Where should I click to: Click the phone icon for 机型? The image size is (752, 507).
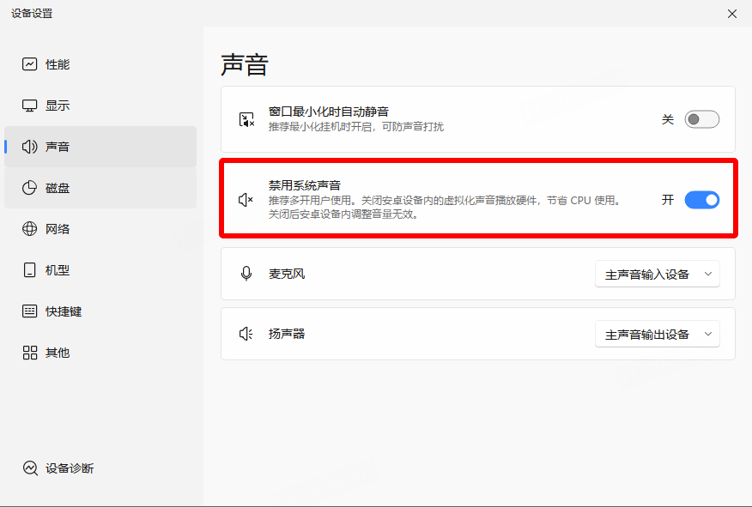click(30, 270)
